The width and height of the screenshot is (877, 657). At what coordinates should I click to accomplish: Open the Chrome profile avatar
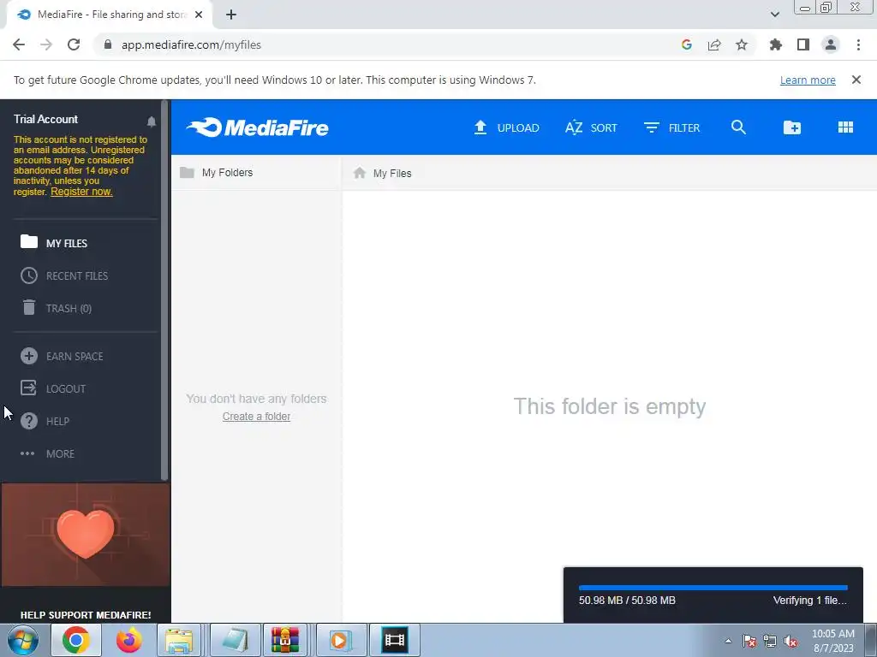[x=831, y=44]
